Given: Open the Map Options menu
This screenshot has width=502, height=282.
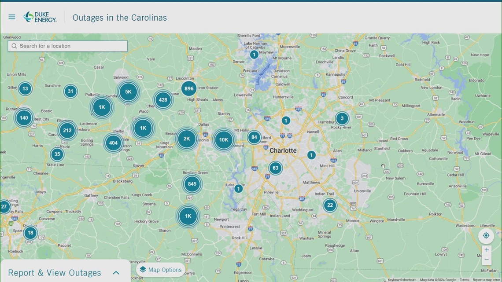Looking at the screenshot, I should point(160,269).
